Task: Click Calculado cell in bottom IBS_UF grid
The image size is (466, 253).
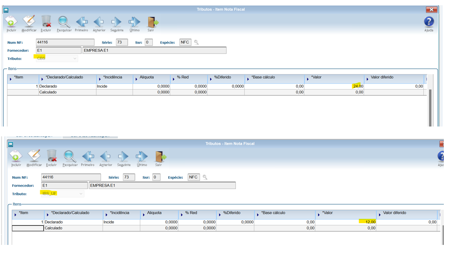Action: pos(74,228)
